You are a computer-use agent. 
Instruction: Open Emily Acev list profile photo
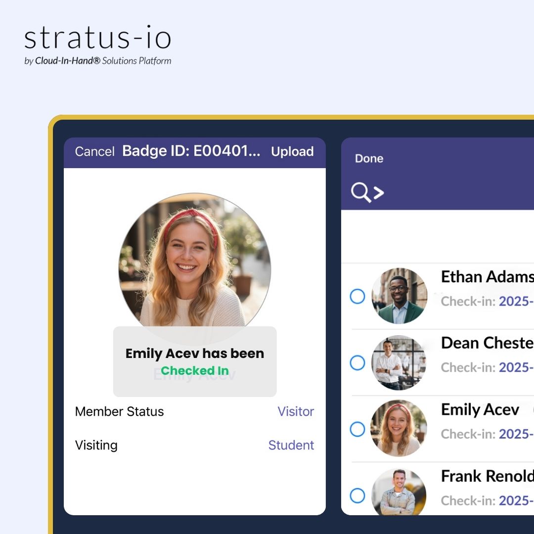tap(399, 429)
